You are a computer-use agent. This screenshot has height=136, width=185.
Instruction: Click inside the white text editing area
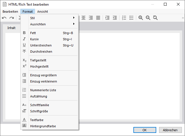pos(129,76)
